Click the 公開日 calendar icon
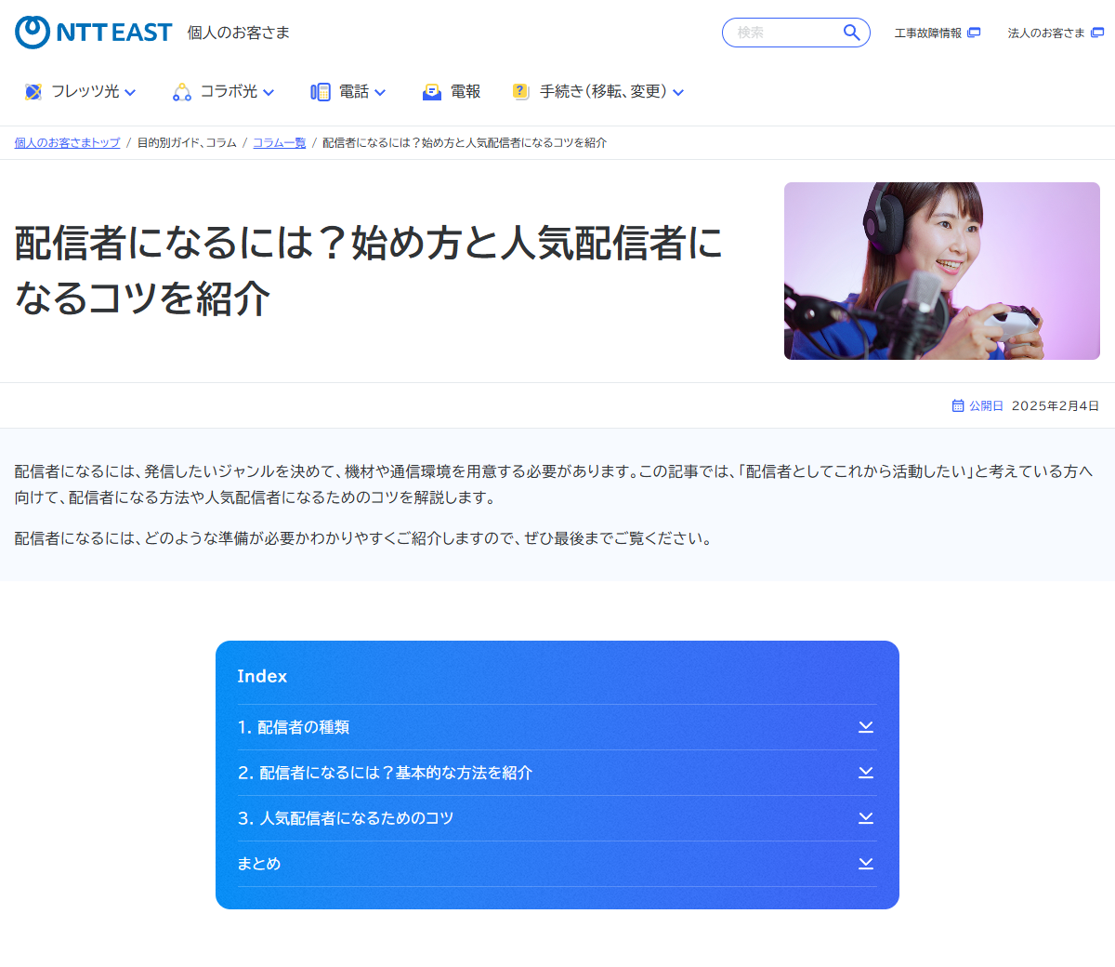 (958, 405)
